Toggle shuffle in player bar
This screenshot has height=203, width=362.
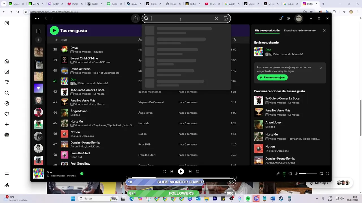click(164, 171)
